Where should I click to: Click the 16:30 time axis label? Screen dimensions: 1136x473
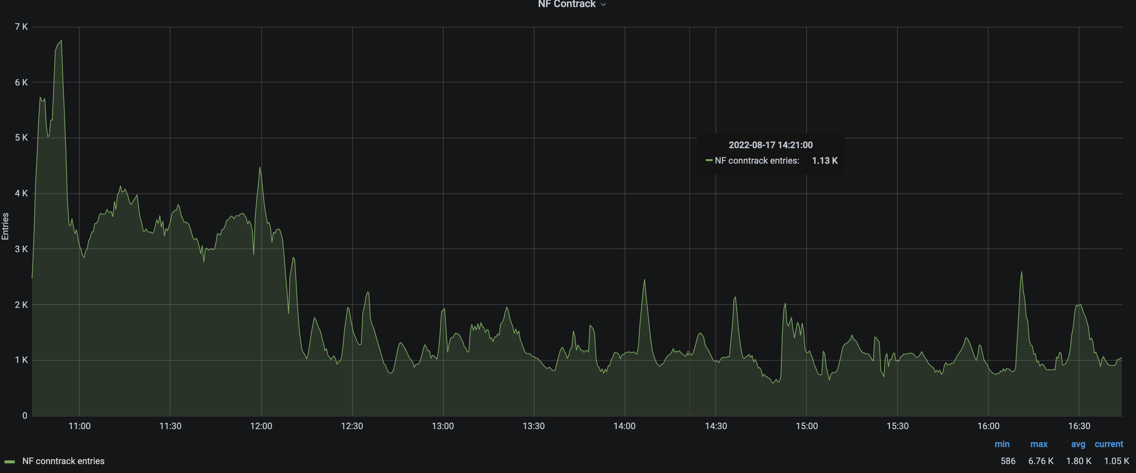coord(1079,426)
